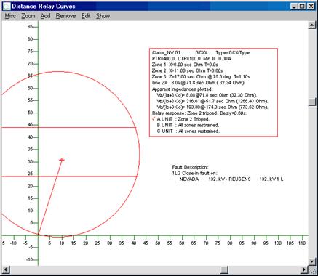The height and width of the screenshot is (276, 318).
Task: Click the horizontal scrollbar right arrow
Action: tap(304, 269)
